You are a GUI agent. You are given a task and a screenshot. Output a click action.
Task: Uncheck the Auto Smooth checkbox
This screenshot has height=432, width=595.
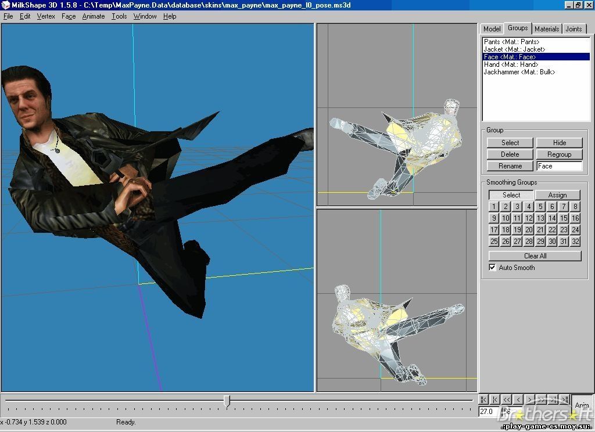493,268
